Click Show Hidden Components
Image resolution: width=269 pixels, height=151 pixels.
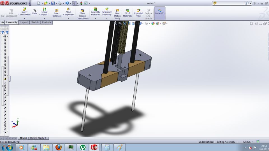coord(82,11)
